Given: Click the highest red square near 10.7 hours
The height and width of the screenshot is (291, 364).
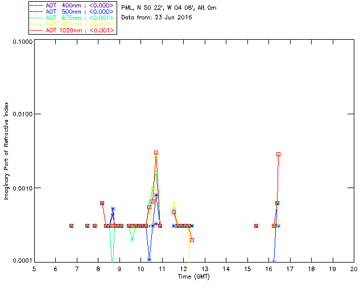Looking at the screenshot, I should pos(156,153).
